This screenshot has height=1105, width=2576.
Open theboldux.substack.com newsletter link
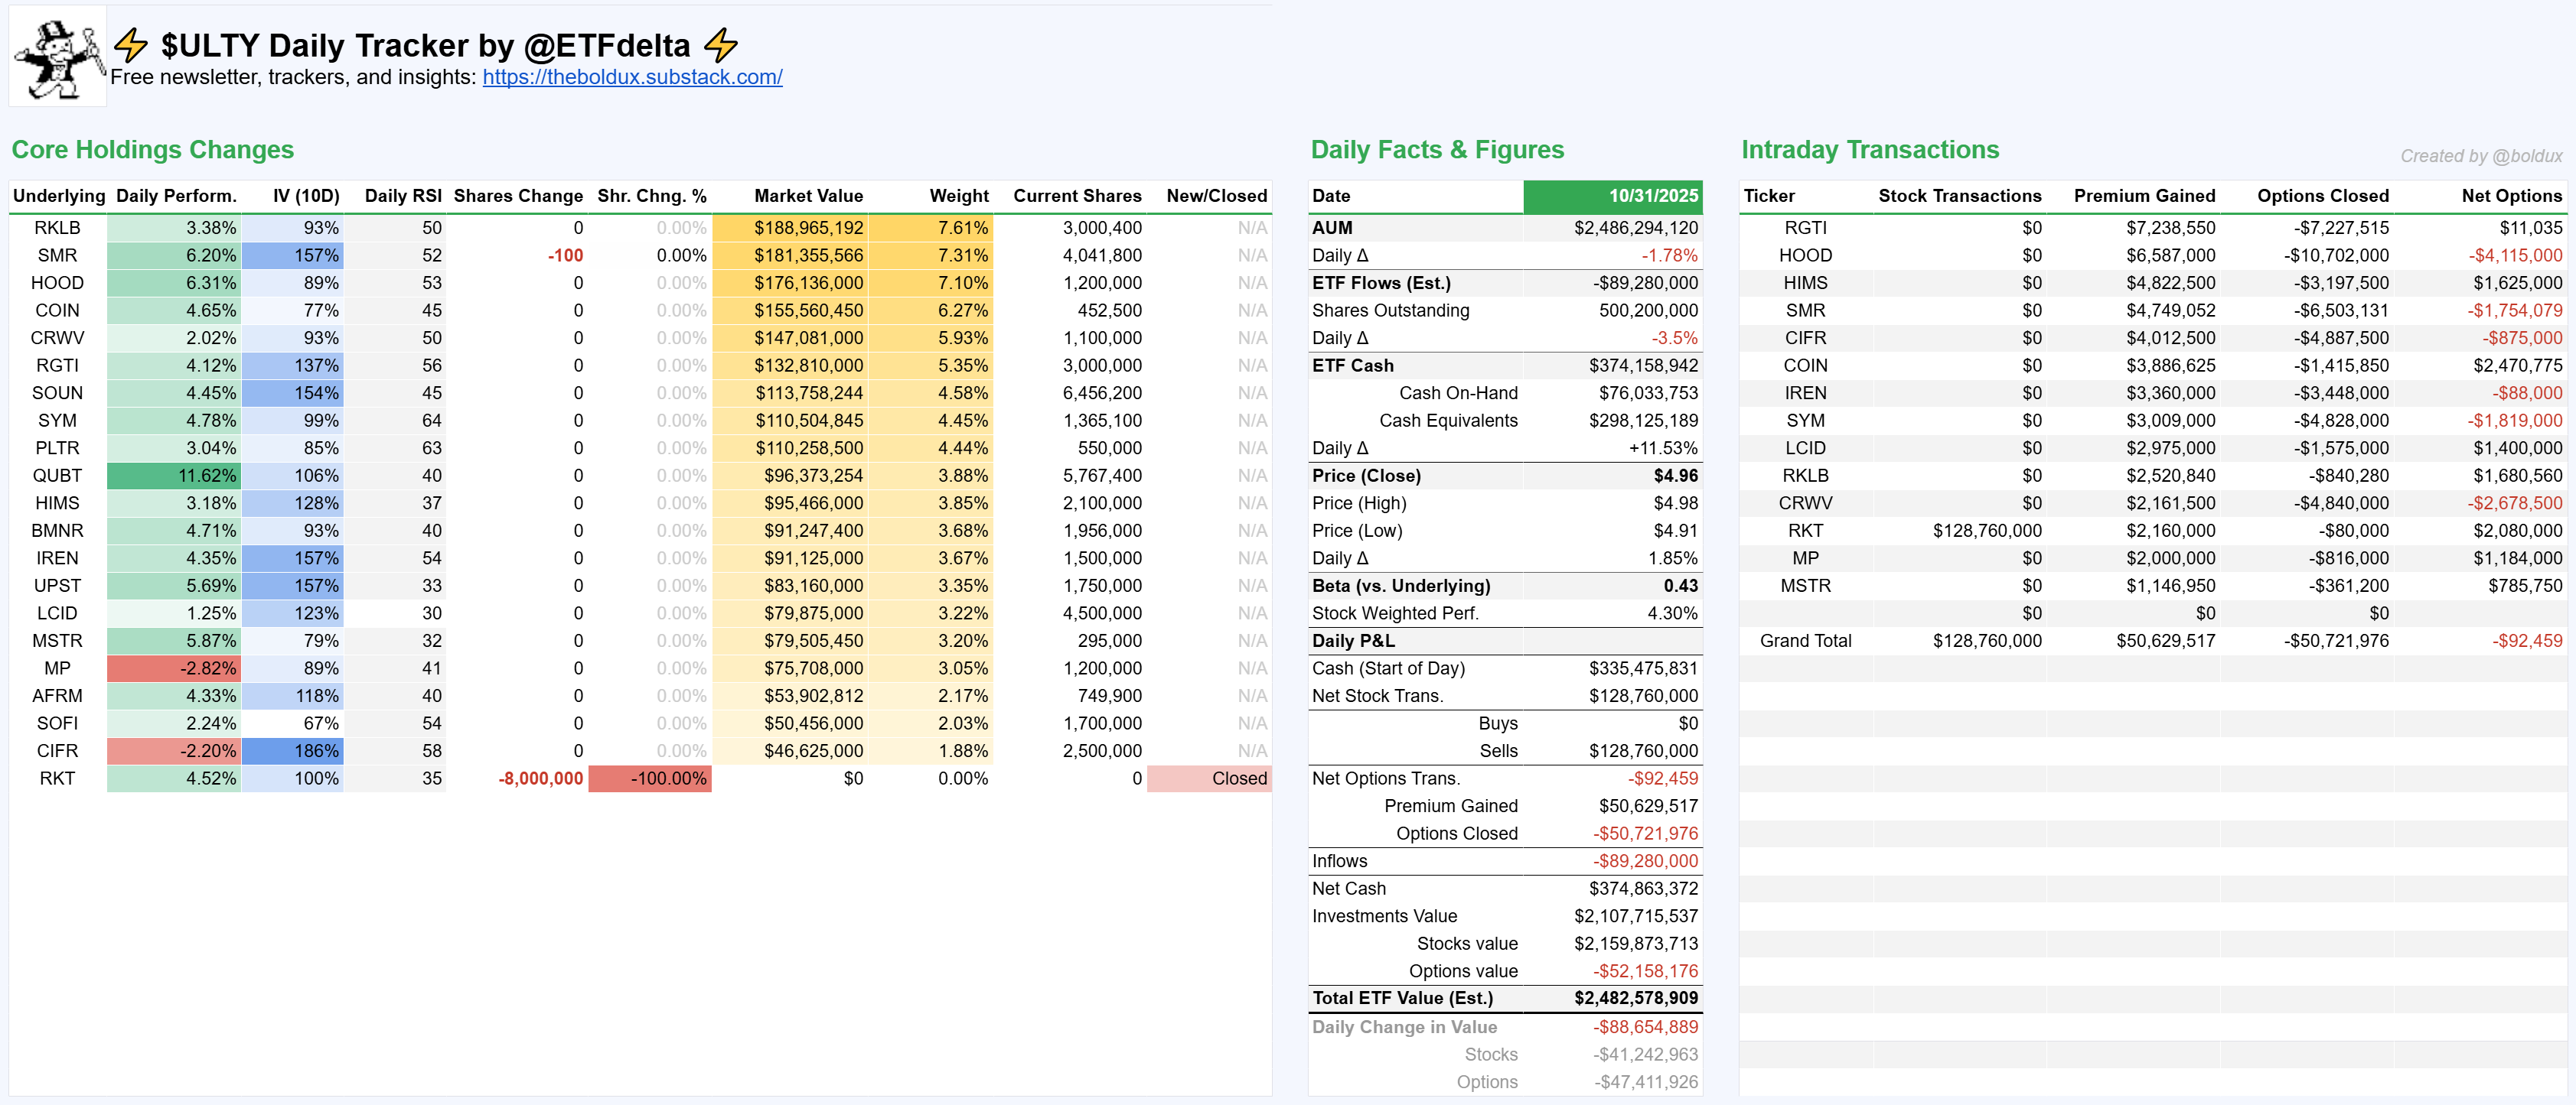[632, 77]
